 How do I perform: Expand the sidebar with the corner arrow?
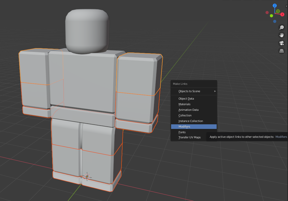point(286,6)
